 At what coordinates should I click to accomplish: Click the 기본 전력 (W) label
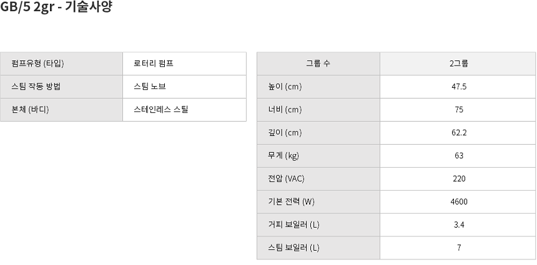coord(290,201)
